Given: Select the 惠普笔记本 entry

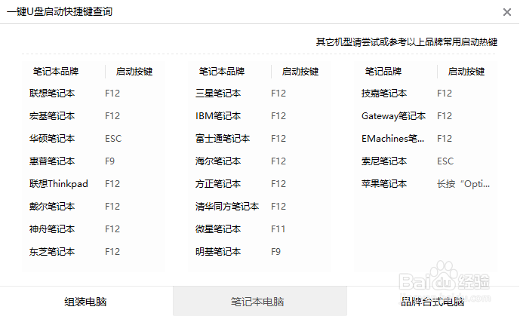Looking at the screenshot, I should click(x=52, y=161).
